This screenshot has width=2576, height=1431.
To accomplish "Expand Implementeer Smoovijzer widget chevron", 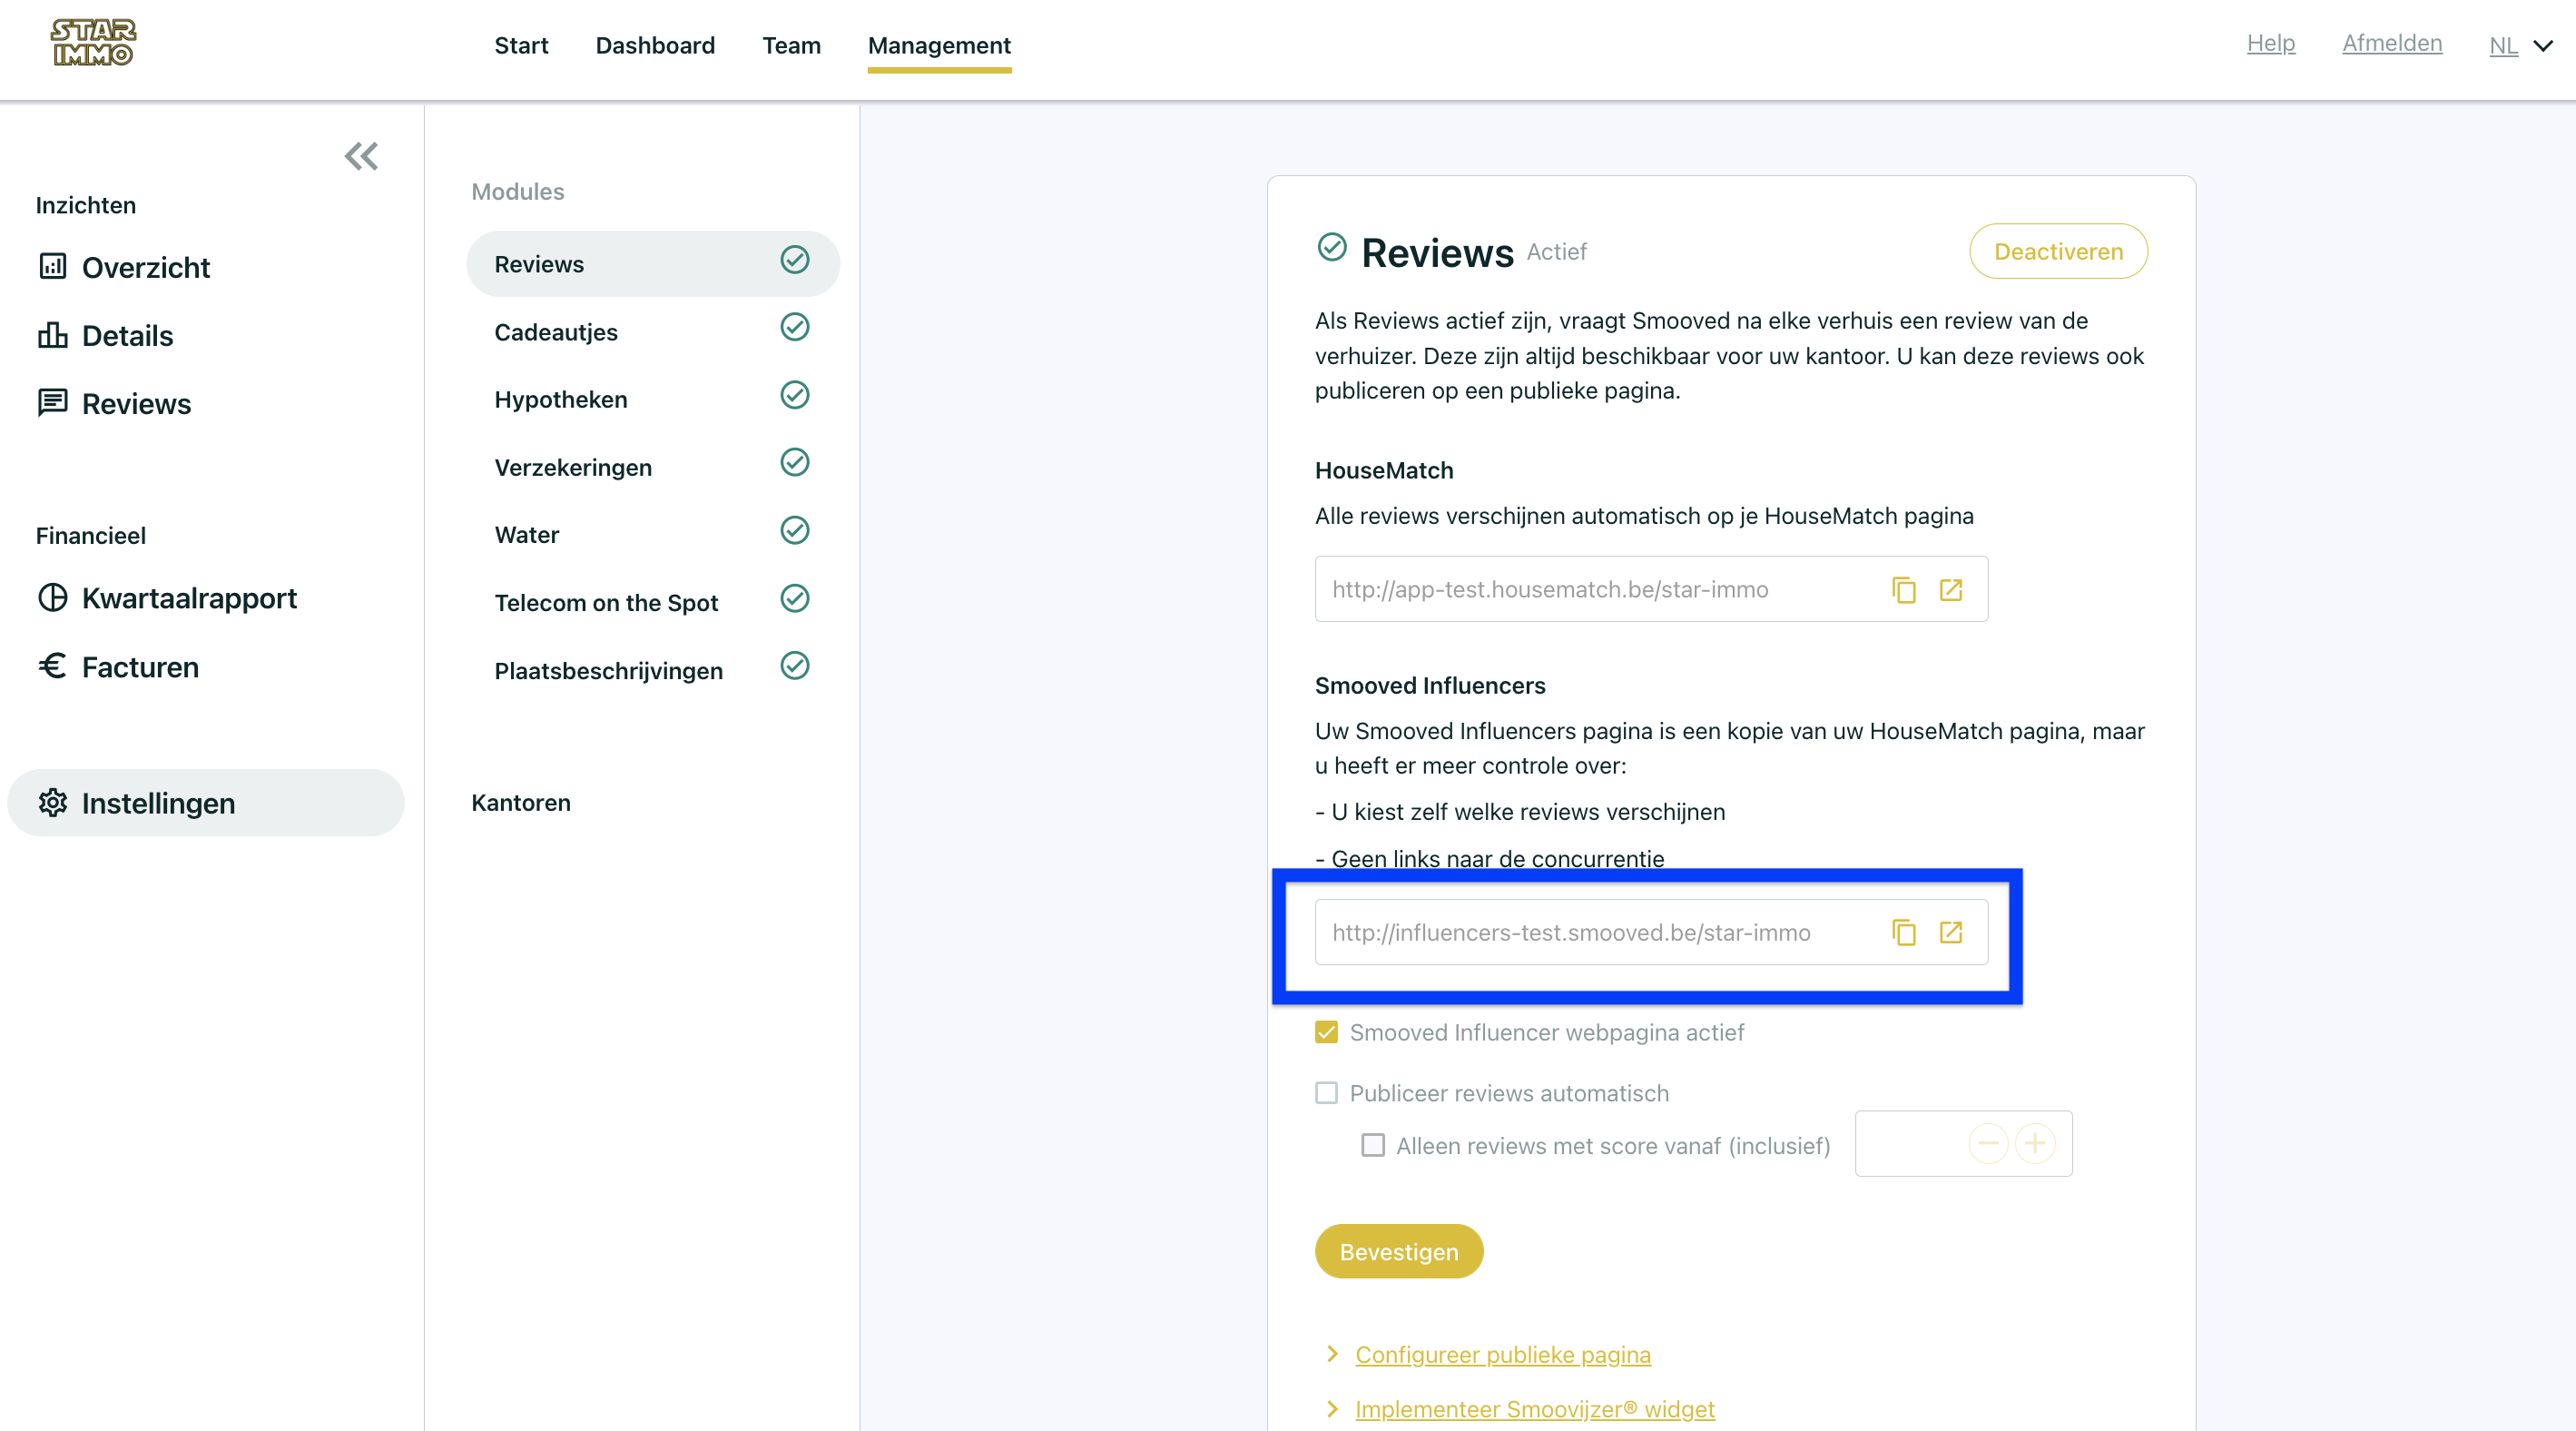I will tap(1332, 1409).
